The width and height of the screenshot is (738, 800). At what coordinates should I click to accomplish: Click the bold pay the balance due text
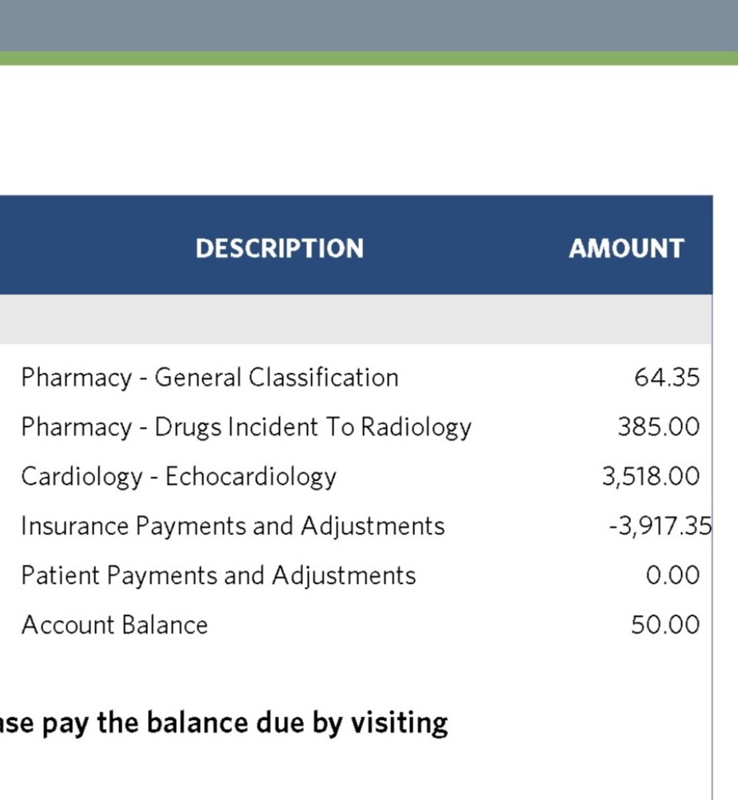[224, 723]
